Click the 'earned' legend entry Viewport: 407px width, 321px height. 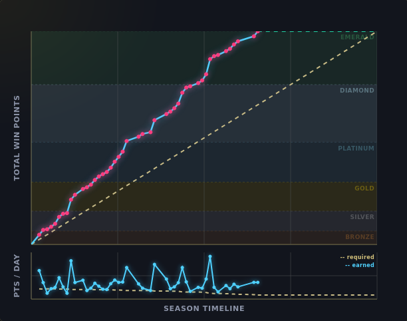pyautogui.click(x=360, y=265)
